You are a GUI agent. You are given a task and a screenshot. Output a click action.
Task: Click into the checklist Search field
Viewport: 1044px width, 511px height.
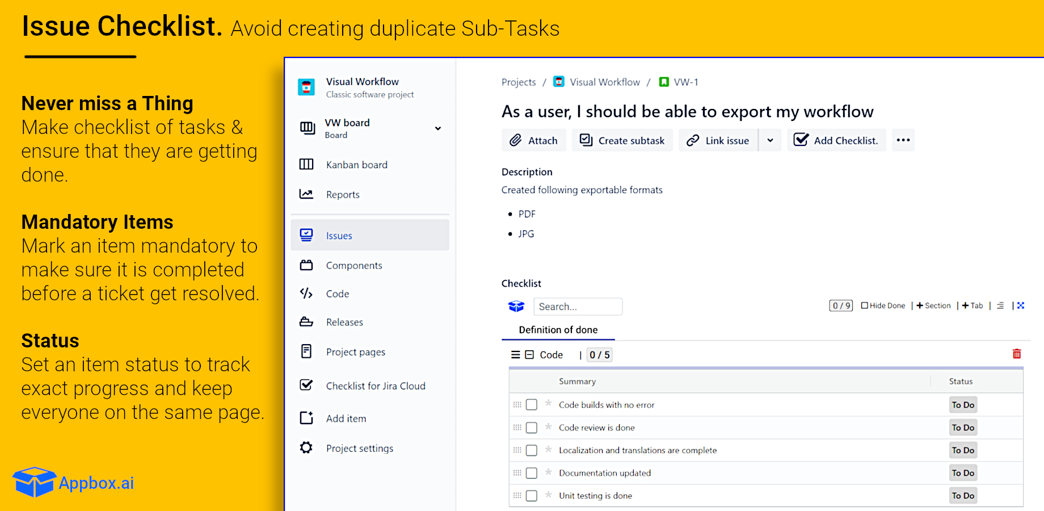[x=578, y=307]
